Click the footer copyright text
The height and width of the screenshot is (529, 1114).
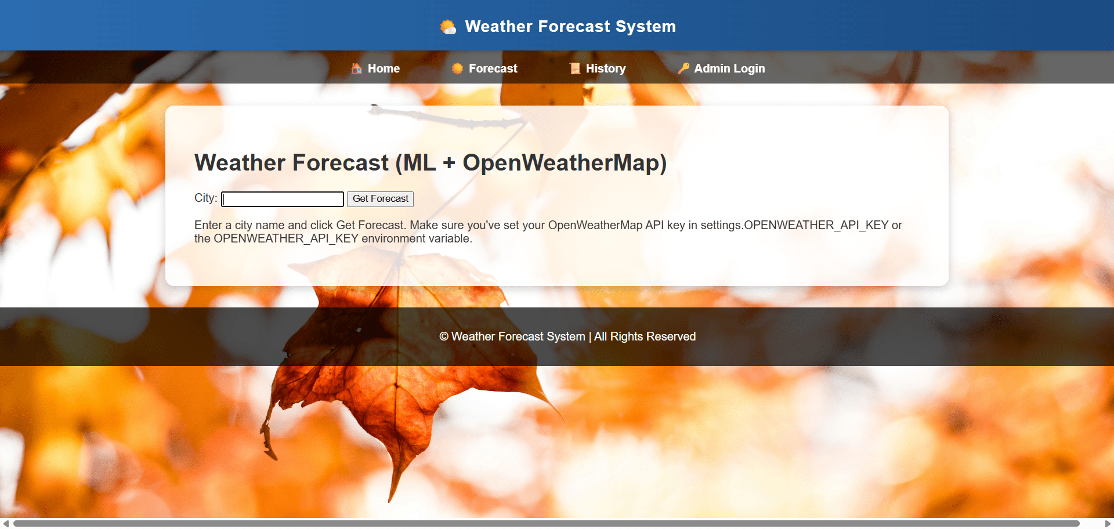coord(567,336)
